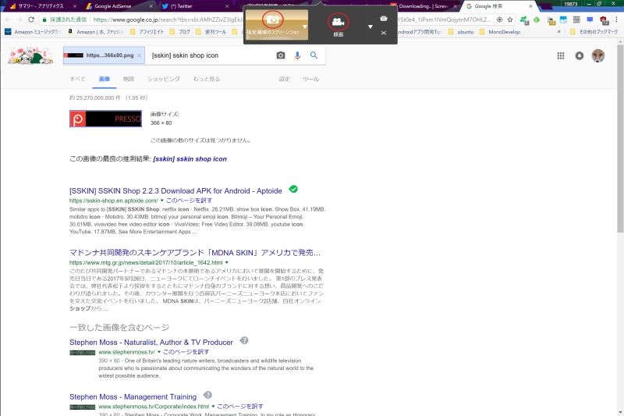Viewport: 624px width, 416px height.
Task: Capture a region screenshot with camera button
Action: coord(272,20)
